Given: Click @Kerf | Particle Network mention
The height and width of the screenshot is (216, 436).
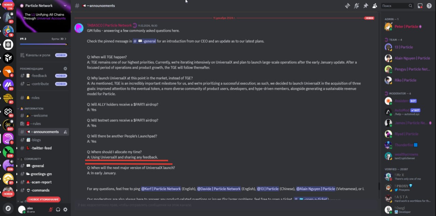Looking at the screenshot, I should tap(161, 189).
